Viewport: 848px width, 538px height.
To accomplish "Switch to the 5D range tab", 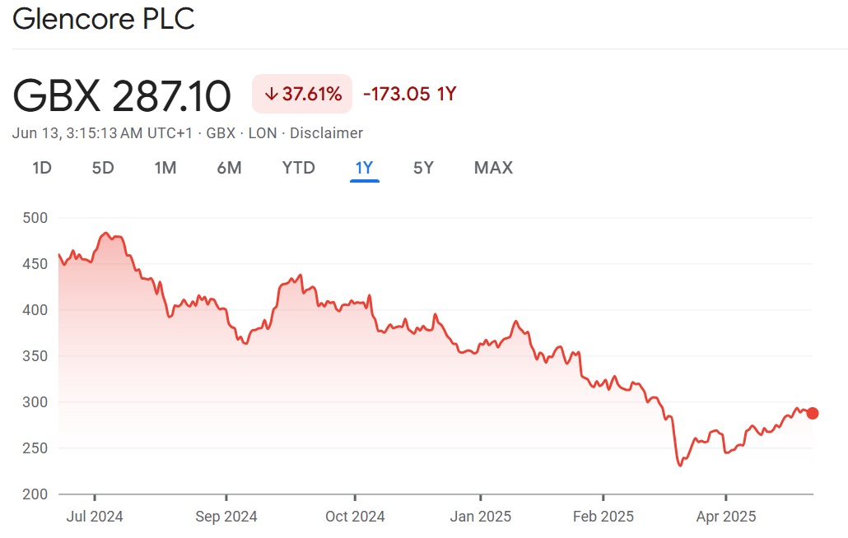I will click(x=103, y=168).
